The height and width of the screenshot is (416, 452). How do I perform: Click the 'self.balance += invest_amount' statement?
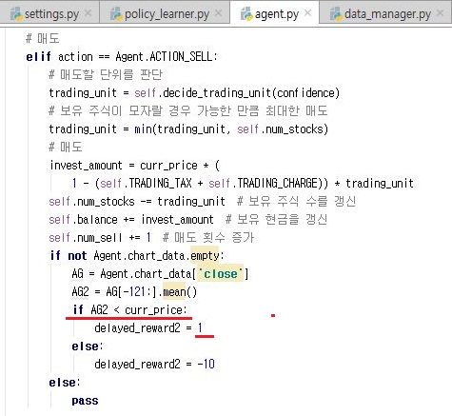coord(131,220)
